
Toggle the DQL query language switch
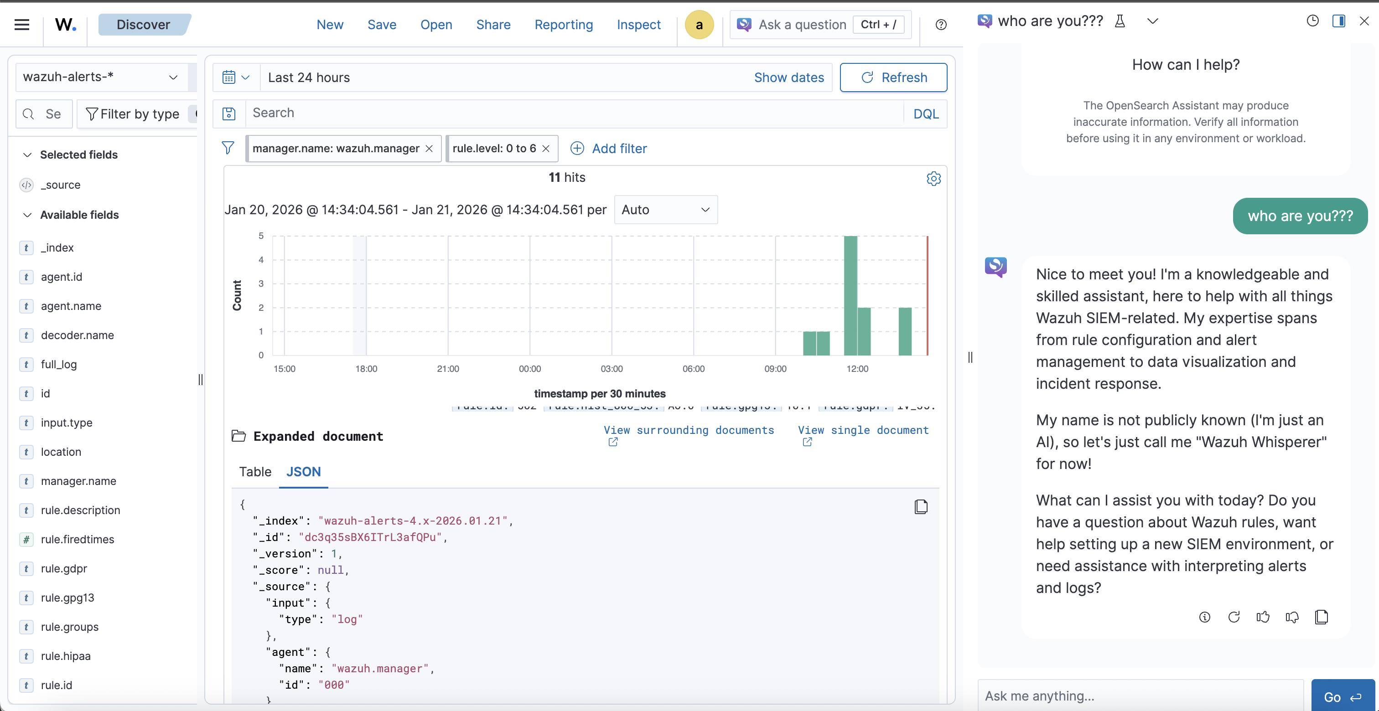(x=926, y=113)
